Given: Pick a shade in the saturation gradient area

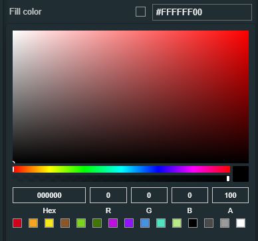Looking at the screenshot, I should click(x=130, y=97).
